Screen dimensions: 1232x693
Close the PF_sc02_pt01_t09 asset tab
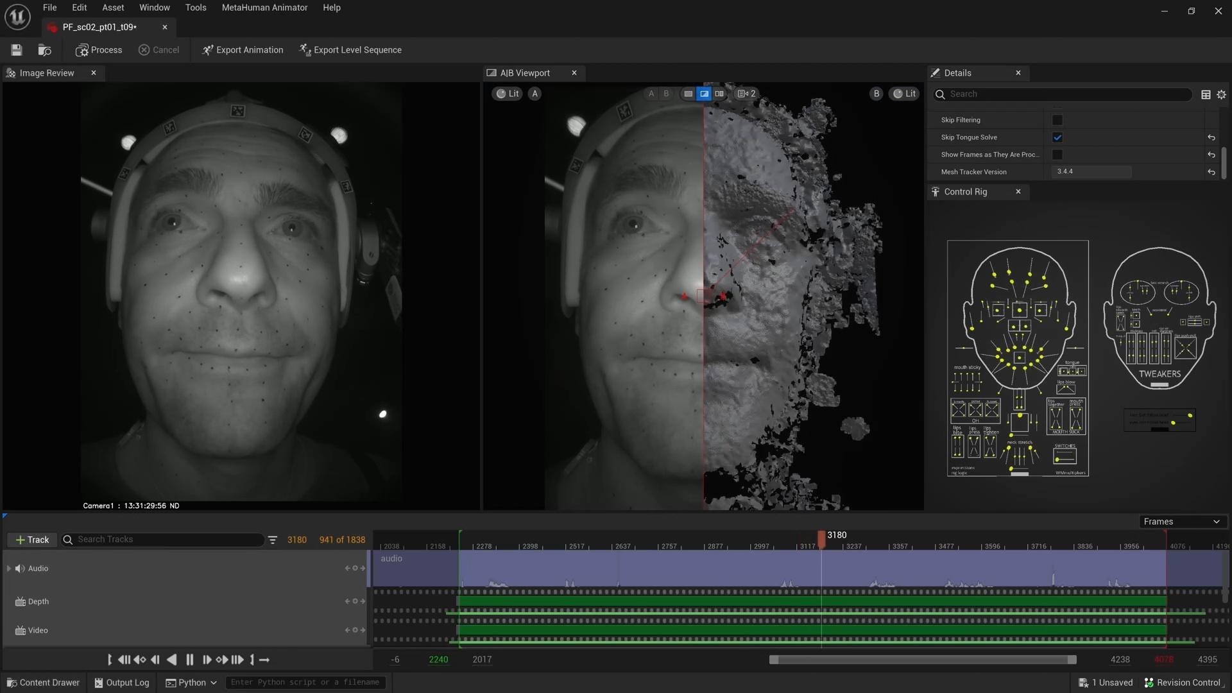[x=165, y=27]
